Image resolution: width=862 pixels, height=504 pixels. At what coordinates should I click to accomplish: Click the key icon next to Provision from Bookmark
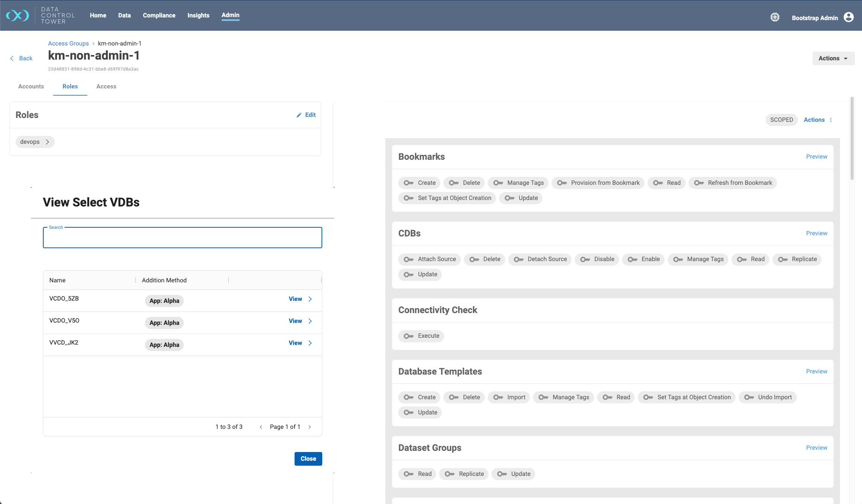tap(562, 183)
